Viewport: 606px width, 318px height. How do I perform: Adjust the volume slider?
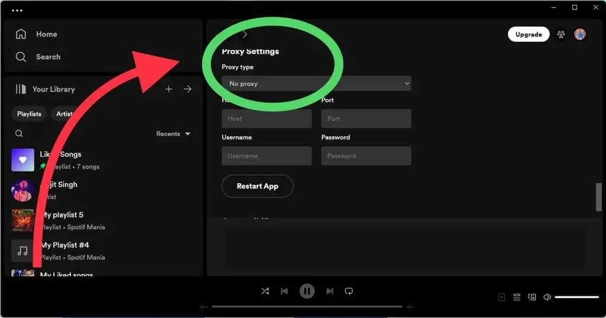coord(576,297)
